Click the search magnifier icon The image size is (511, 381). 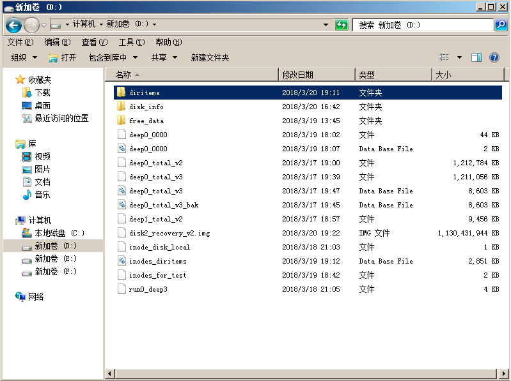[x=501, y=25]
